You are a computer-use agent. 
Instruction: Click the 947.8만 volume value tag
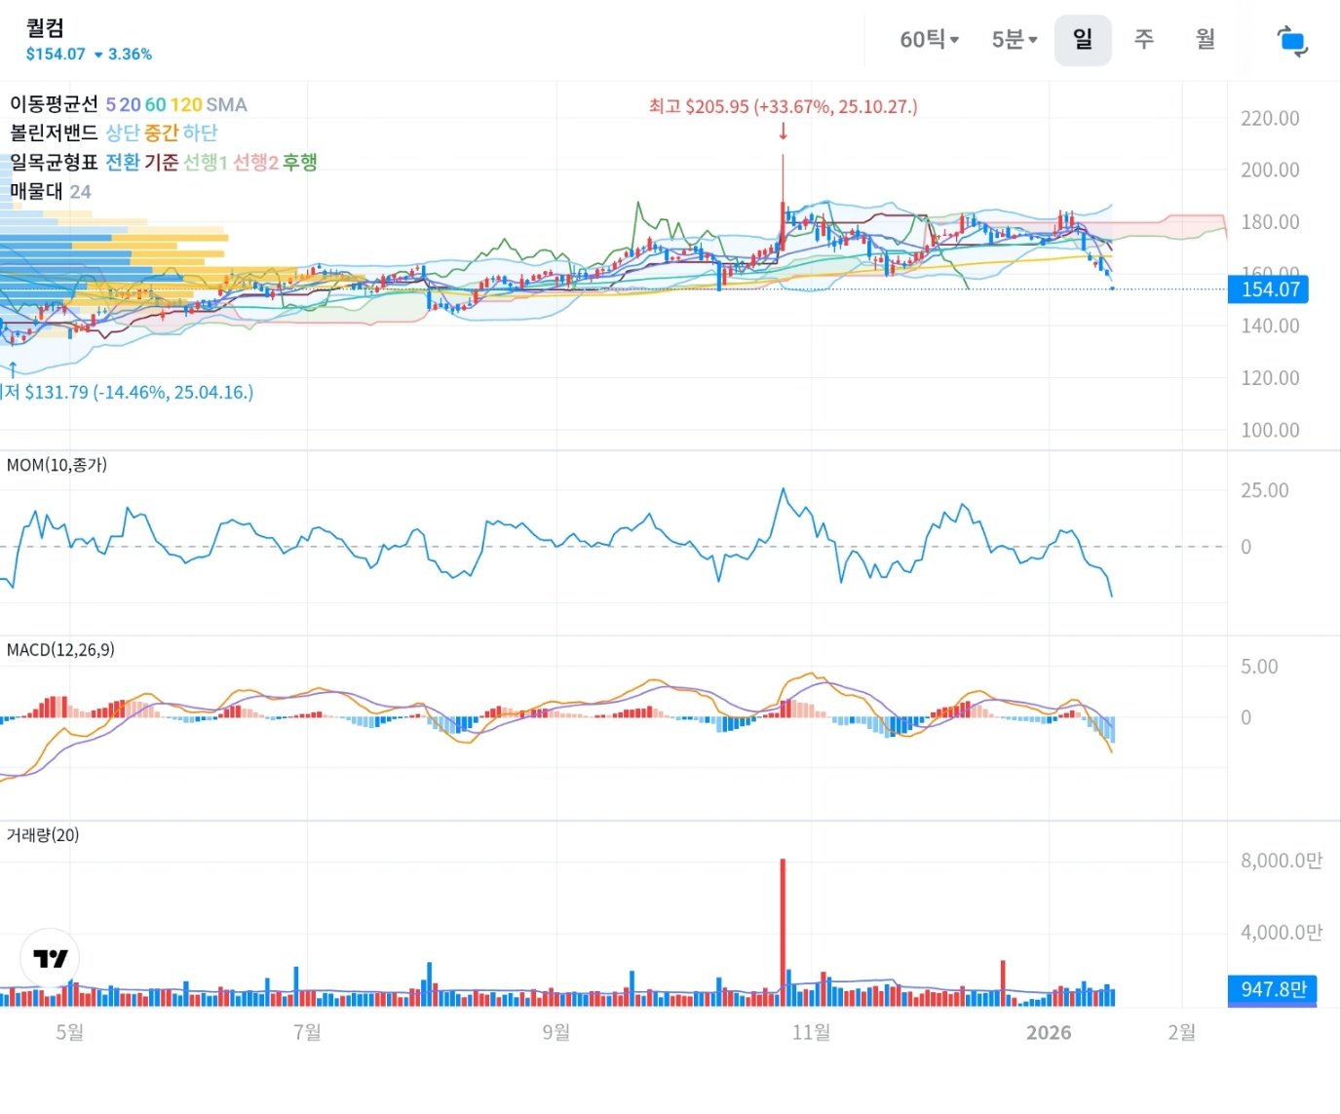[x=1272, y=989]
